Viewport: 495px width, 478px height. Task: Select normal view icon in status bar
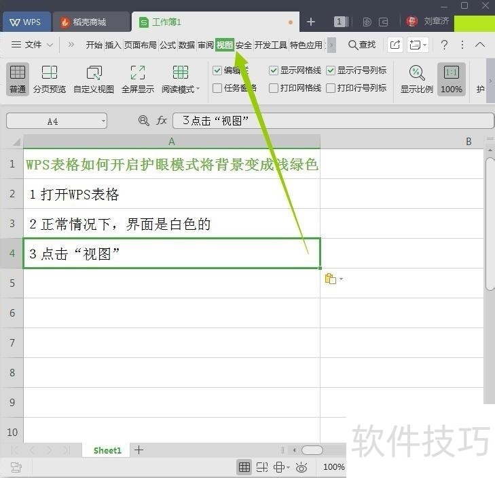coord(244,467)
